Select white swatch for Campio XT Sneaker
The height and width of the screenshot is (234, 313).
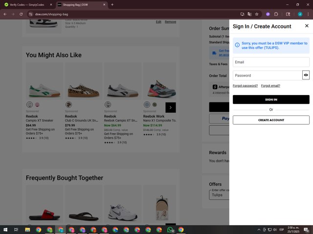pos(29,105)
